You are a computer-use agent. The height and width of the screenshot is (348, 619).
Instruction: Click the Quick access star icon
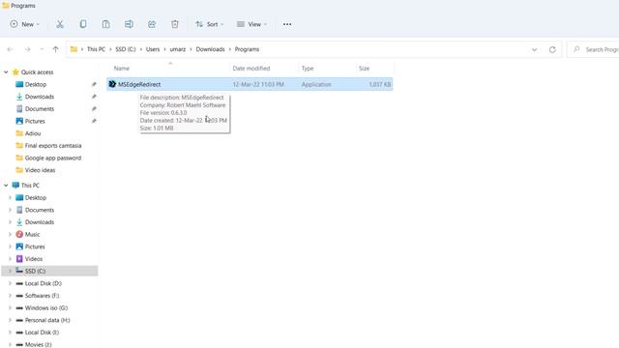click(15, 72)
